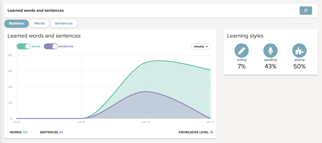Screen dimensions: 322x143
Task: Click the 50% playing percentage
Action: (299, 66)
